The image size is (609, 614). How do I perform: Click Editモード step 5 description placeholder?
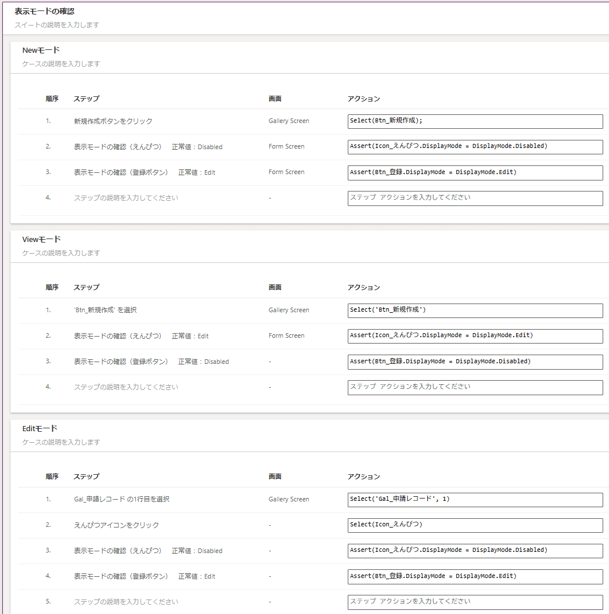coord(126,601)
